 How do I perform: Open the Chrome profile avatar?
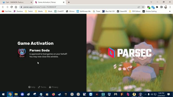pos(166,7)
